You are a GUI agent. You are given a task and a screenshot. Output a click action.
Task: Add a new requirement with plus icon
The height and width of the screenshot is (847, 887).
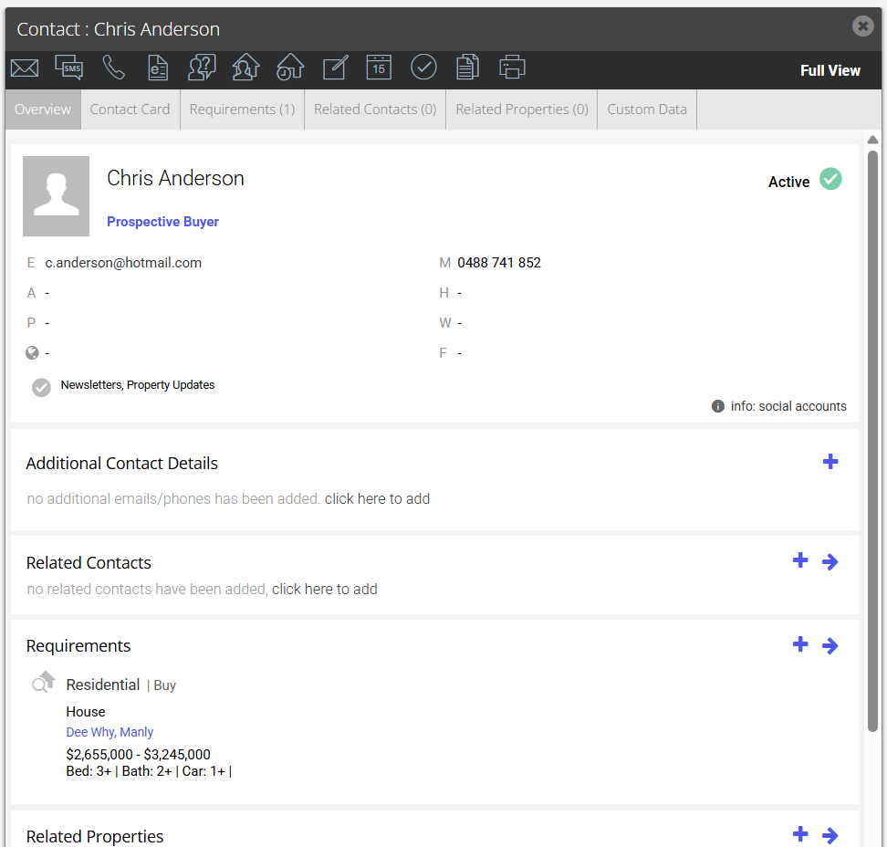tap(800, 643)
